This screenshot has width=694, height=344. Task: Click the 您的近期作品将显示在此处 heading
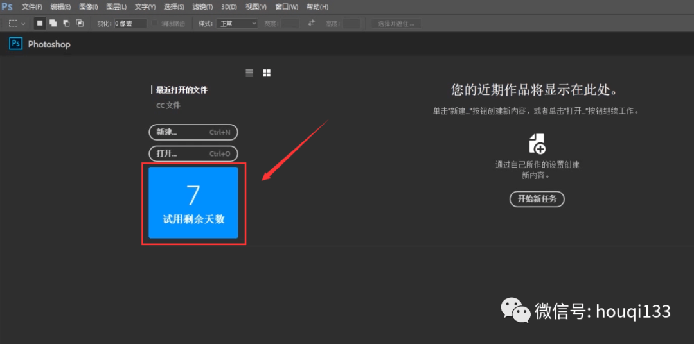535,90
